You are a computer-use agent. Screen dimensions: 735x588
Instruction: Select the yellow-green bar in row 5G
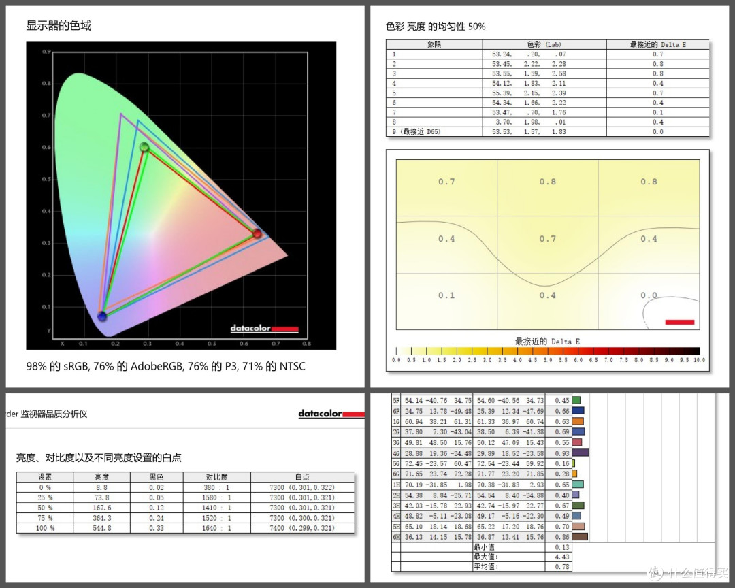pyautogui.click(x=574, y=463)
